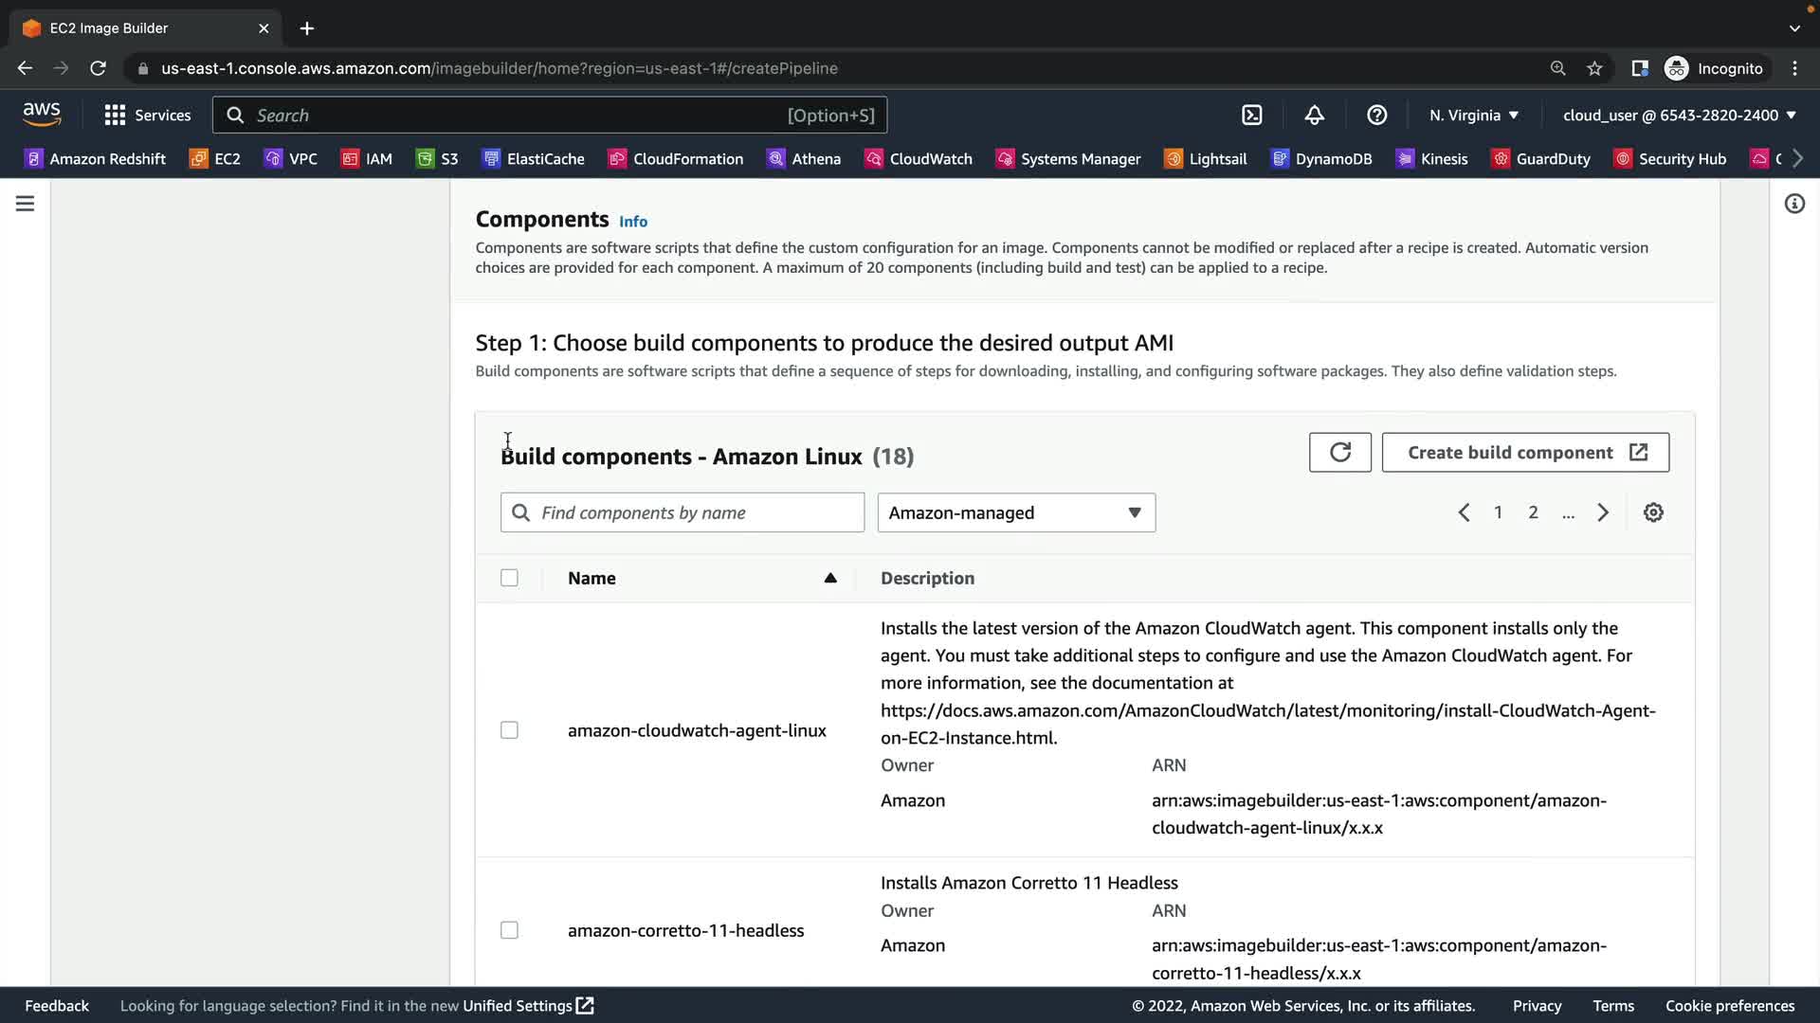Open CloudFormation from the favorites bar
Image resolution: width=1820 pixels, height=1023 pixels.
pyautogui.click(x=676, y=159)
